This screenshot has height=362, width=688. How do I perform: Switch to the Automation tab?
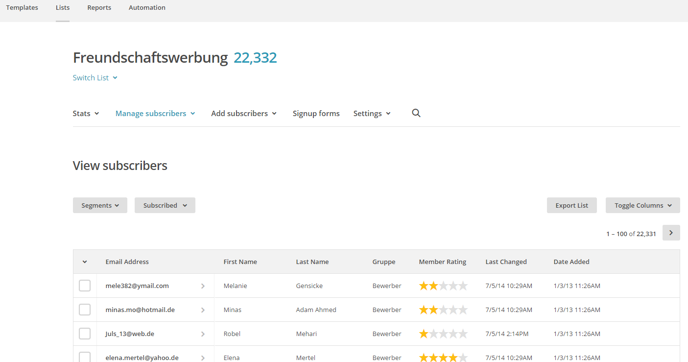coord(147,8)
